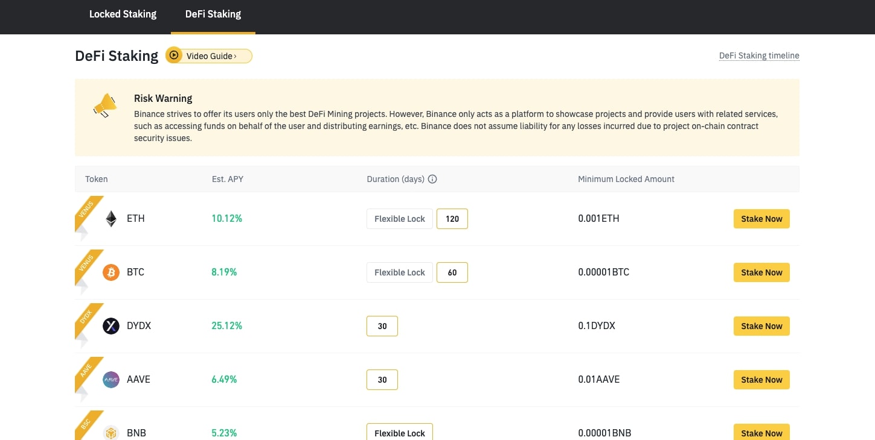Select Flexible Lock for BTC
This screenshot has height=440, width=875.
[x=400, y=272]
